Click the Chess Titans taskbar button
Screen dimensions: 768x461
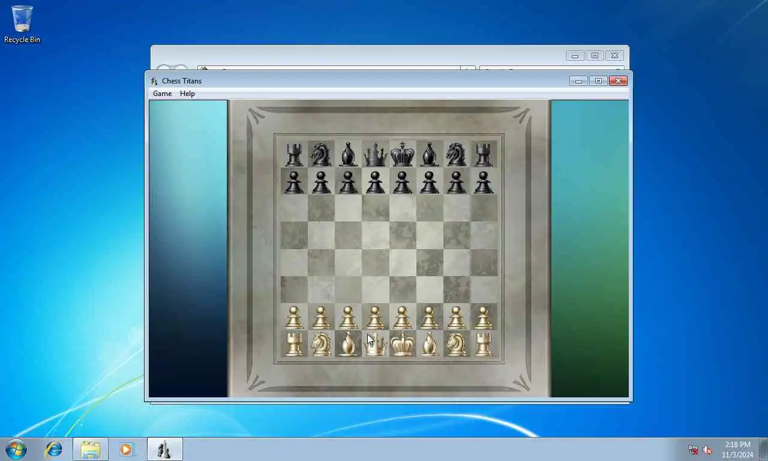[x=165, y=449]
